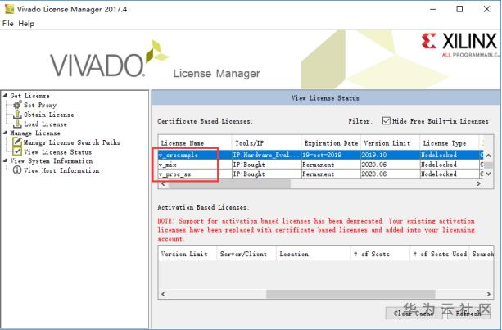This screenshot has width=502, height=330.
Task: Click the # of Seats Used header
Action: [x=439, y=254]
